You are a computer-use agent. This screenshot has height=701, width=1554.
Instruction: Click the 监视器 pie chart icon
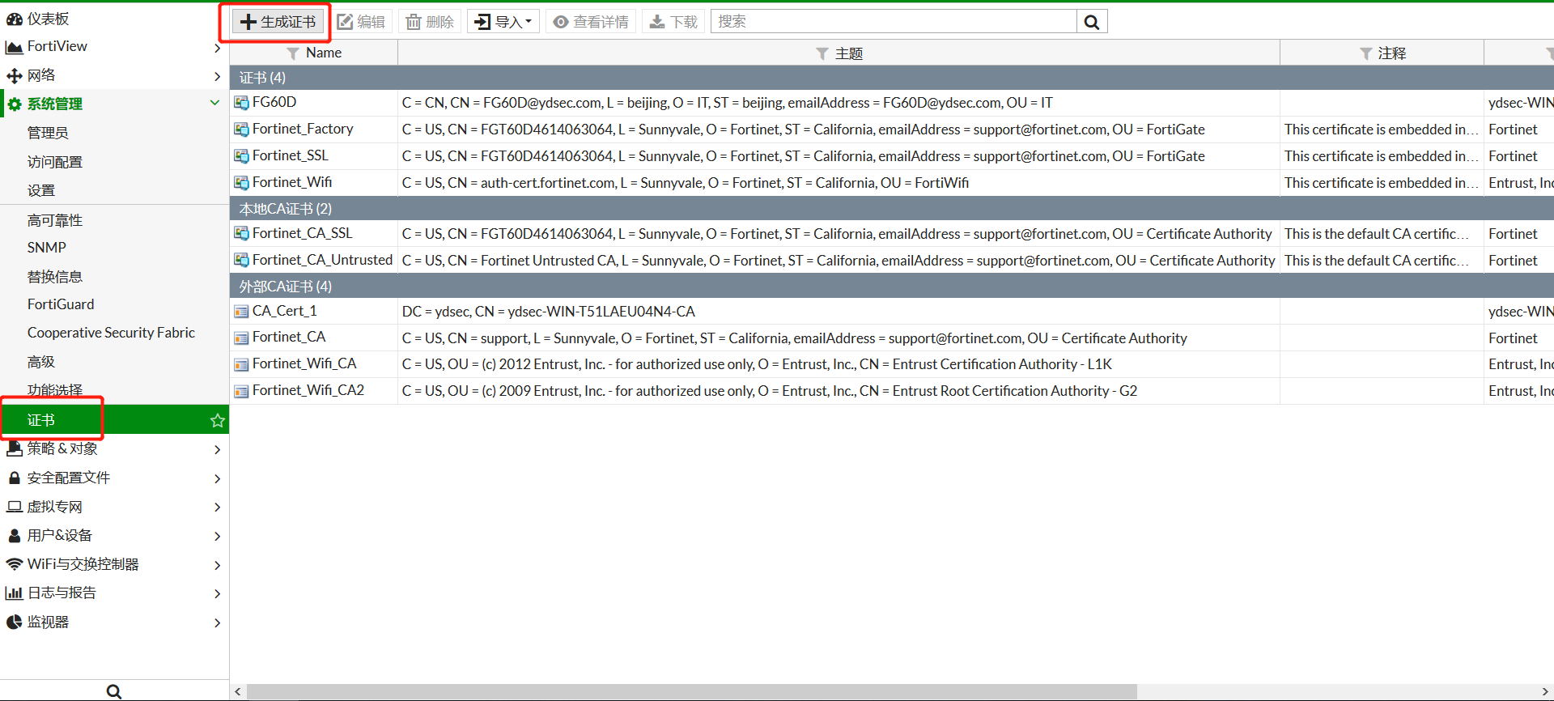14,622
